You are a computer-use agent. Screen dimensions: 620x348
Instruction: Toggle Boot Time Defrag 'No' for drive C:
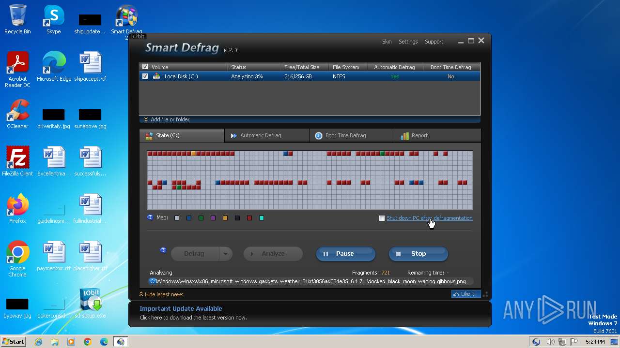450,76
